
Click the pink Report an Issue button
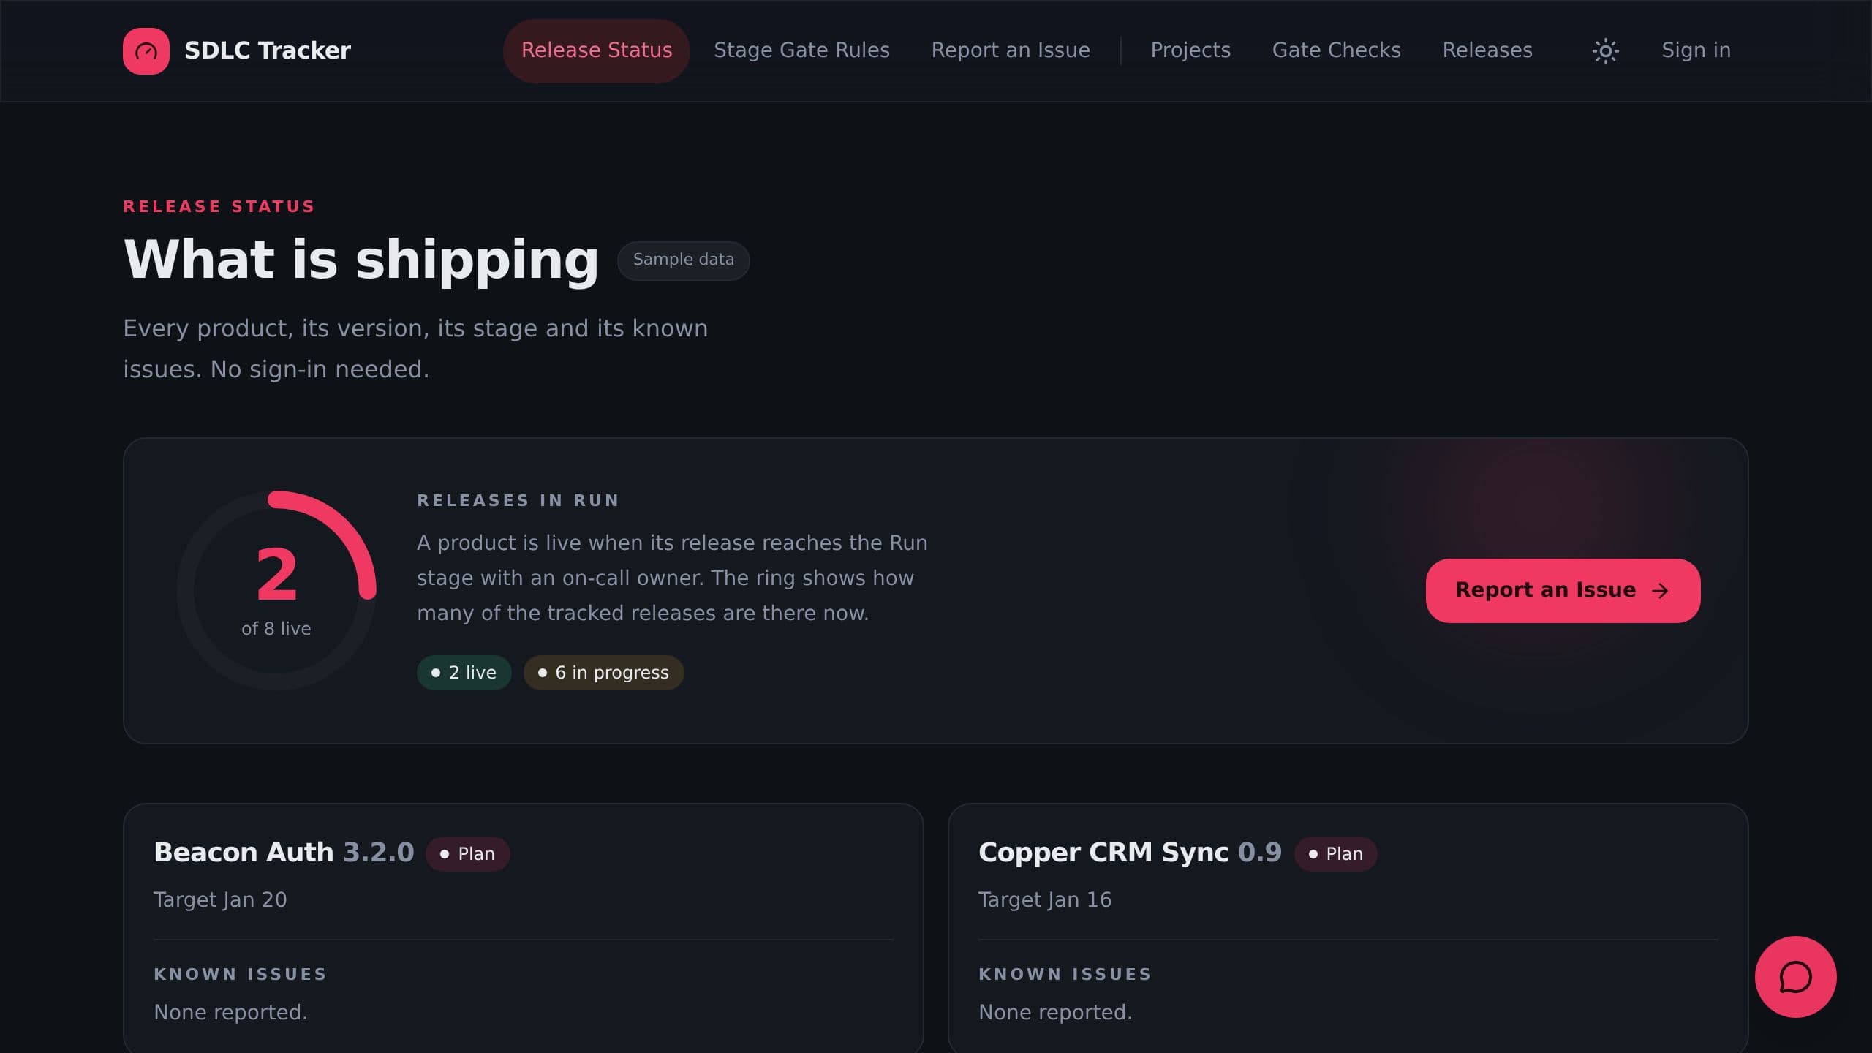[x=1563, y=590]
